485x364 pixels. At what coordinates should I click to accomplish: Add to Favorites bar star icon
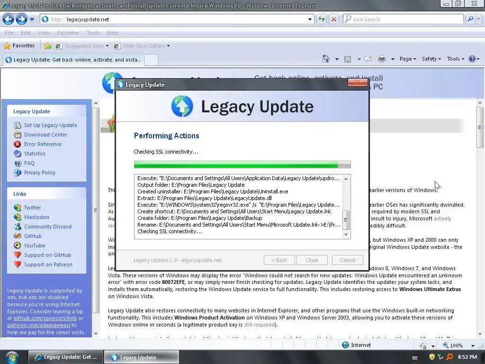point(48,46)
